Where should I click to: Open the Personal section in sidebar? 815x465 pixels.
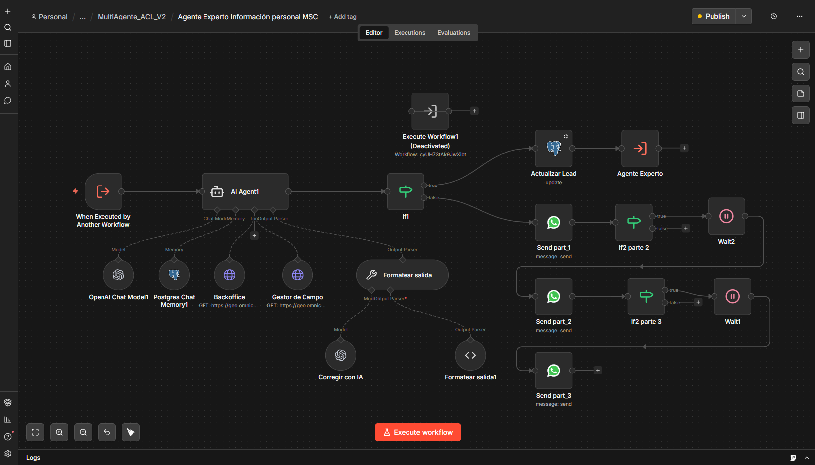pyautogui.click(x=8, y=84)
